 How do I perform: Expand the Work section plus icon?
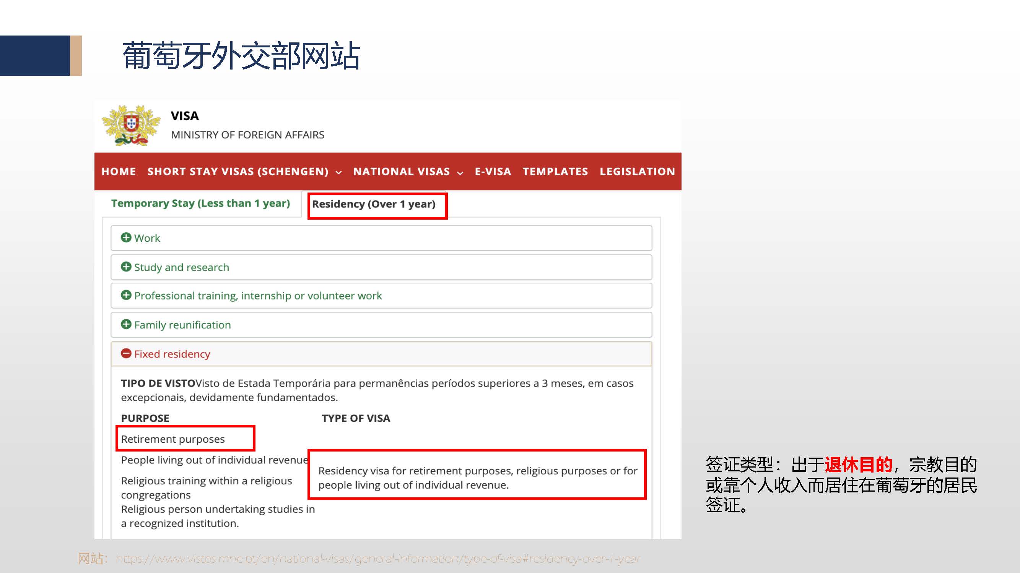click(x=126, y=237)
